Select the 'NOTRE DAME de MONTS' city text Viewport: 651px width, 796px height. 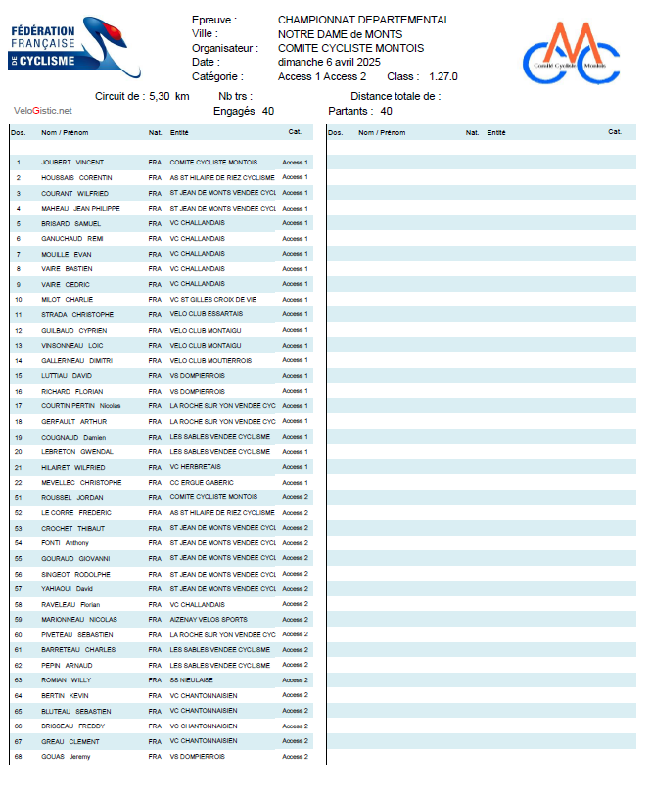click(x=340, y=34)
